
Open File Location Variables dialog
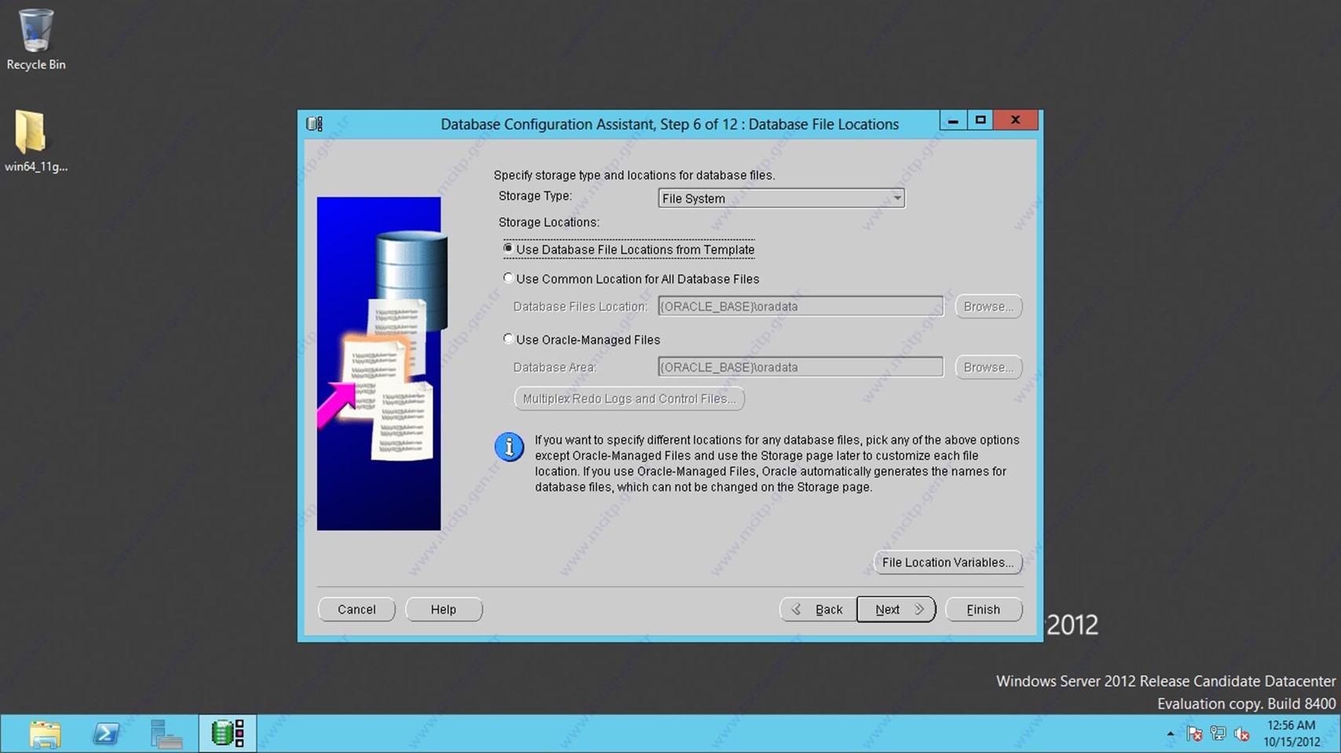(x=948, y=562)
